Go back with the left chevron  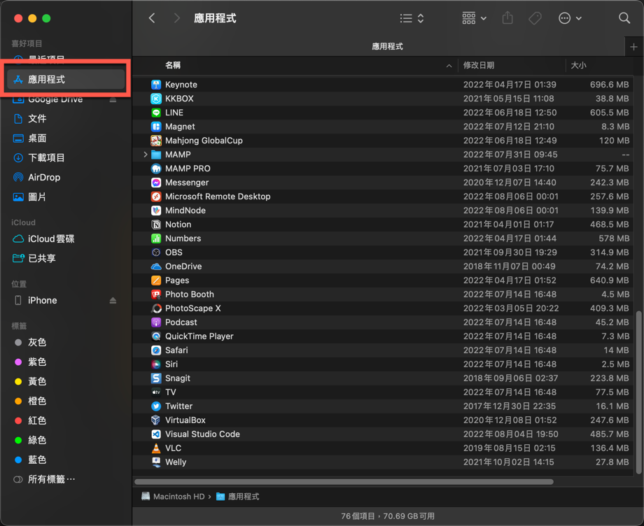point(152,18)
